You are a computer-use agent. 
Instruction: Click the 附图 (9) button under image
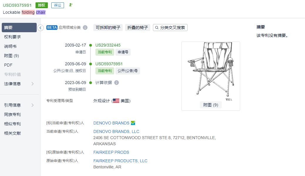211,105
